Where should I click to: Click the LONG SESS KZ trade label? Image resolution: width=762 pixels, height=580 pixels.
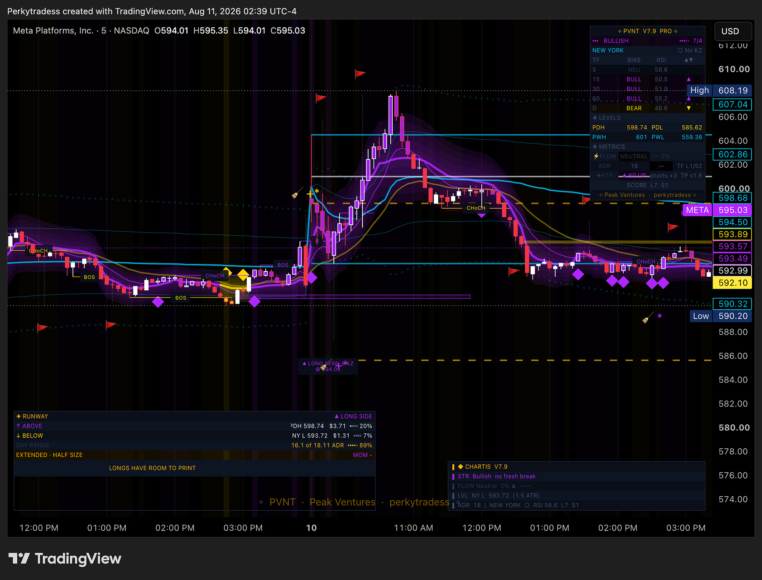pyautogui.click(x=328, y=366)
